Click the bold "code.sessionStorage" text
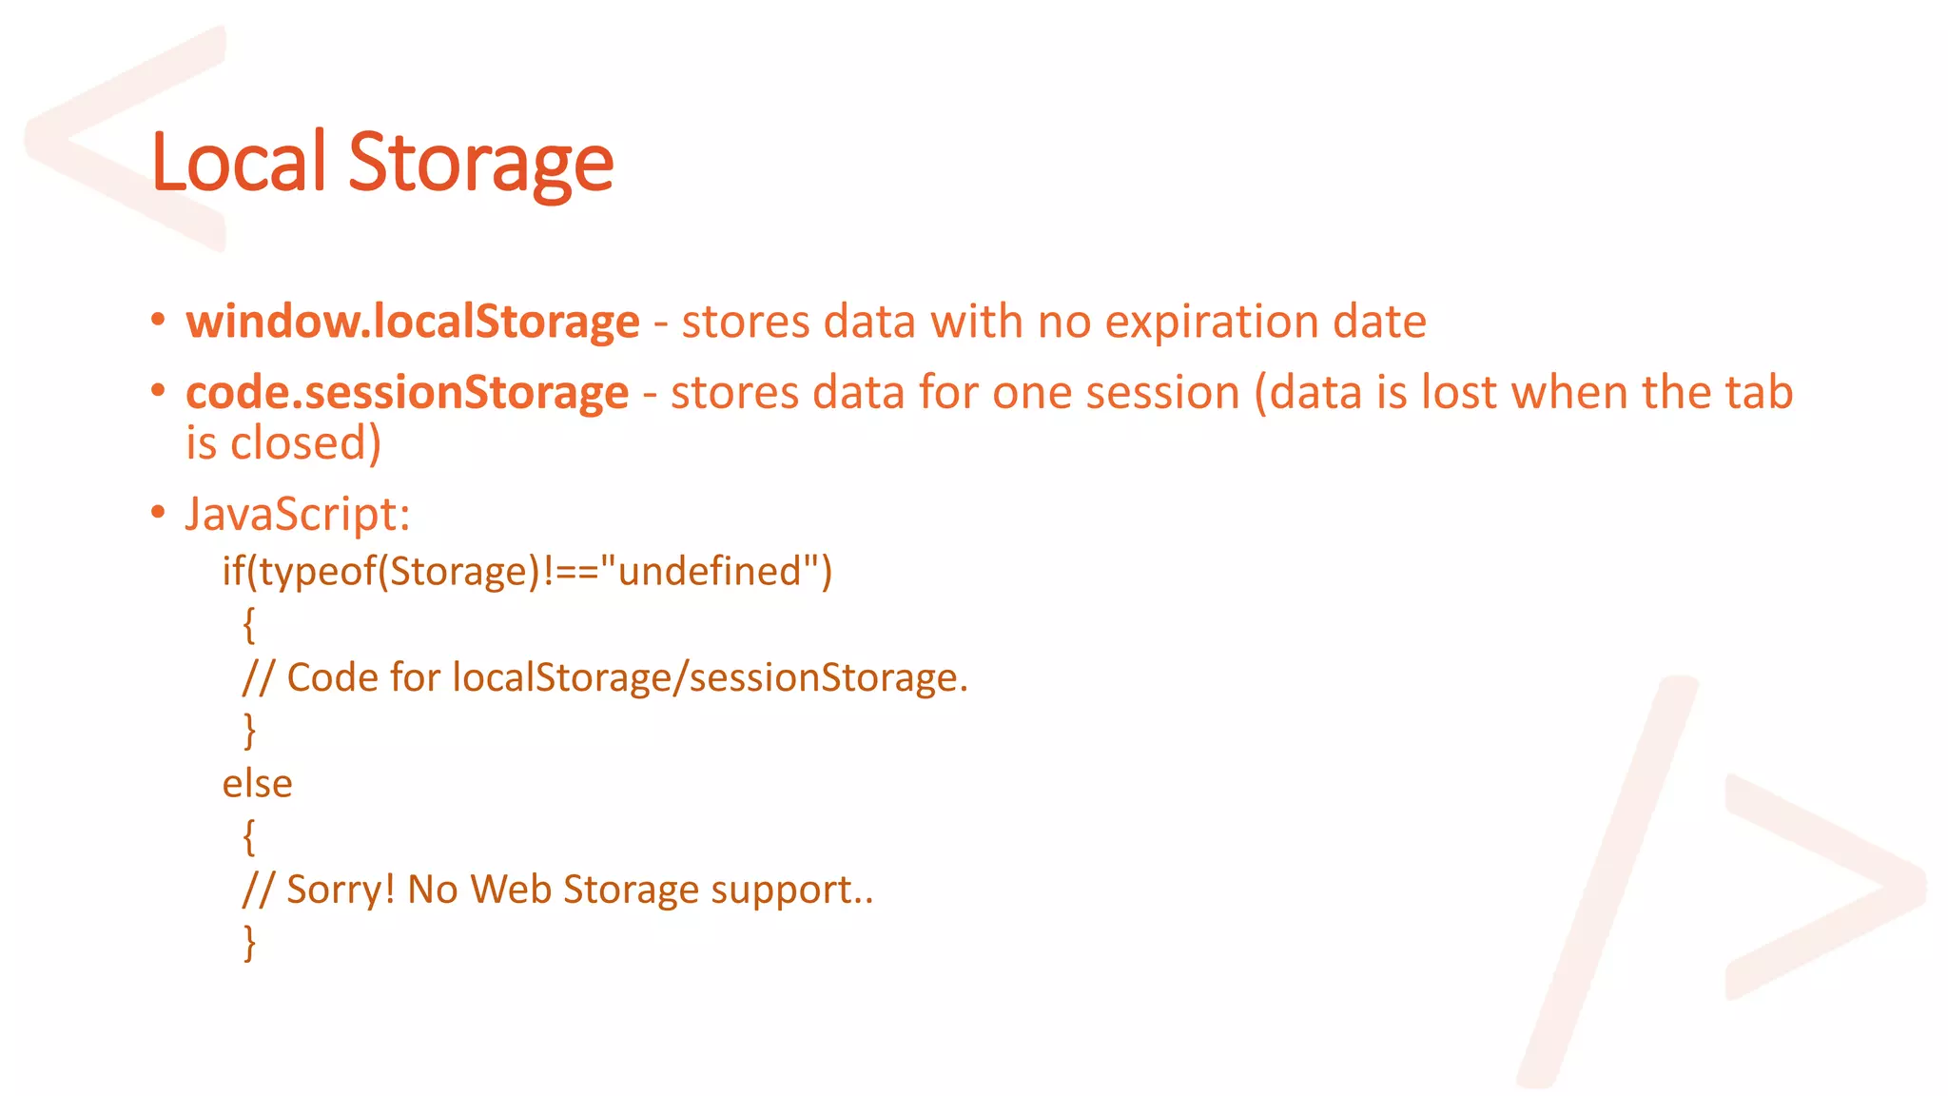Viewport: 1948px width, 1096px height. (x=407, y=392)
